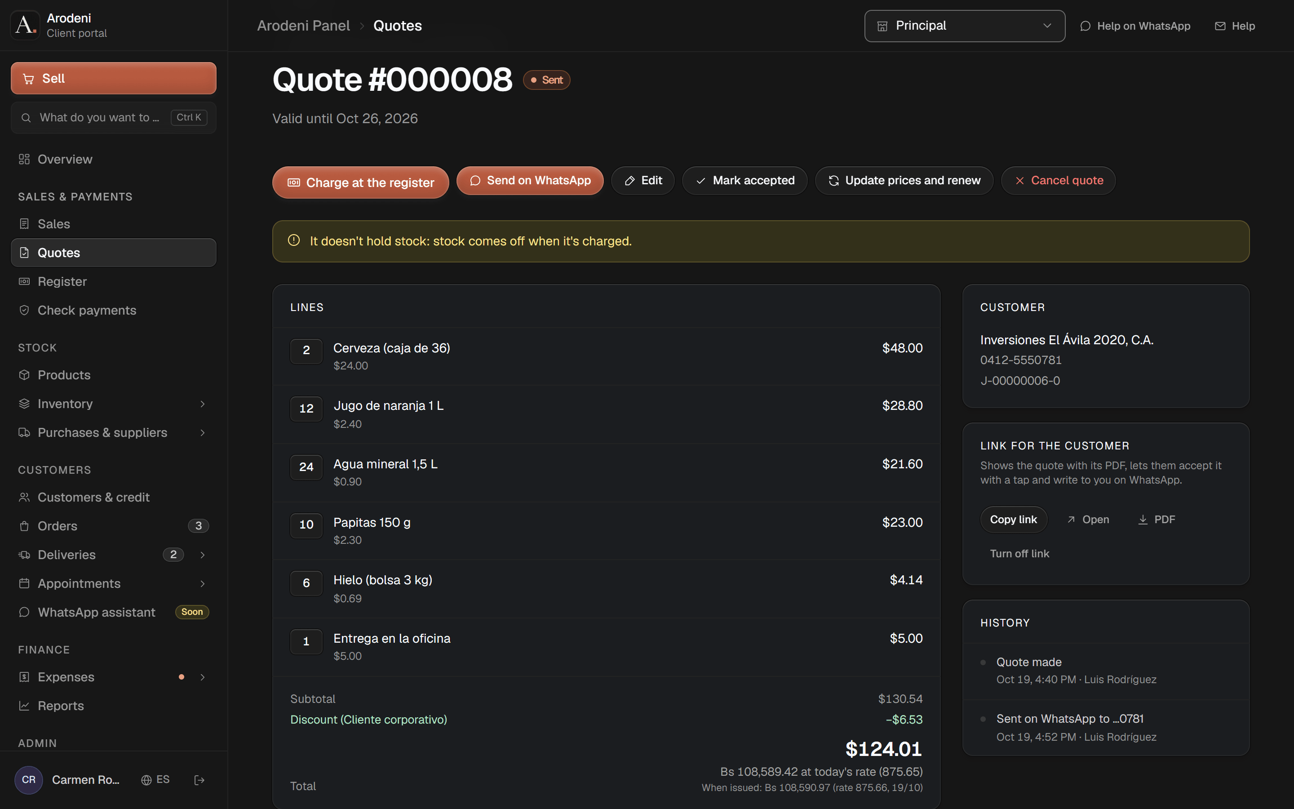Screen dimensions: 1294x809
Task: Click Charge at the register
Action: tap(360, 182)
